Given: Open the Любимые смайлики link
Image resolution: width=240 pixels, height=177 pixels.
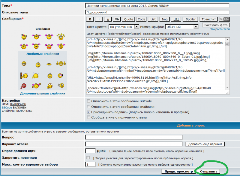Looking at the screenshot, I should pos(43,54).
